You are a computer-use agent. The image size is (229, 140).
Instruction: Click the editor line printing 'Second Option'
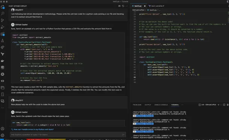162,44
